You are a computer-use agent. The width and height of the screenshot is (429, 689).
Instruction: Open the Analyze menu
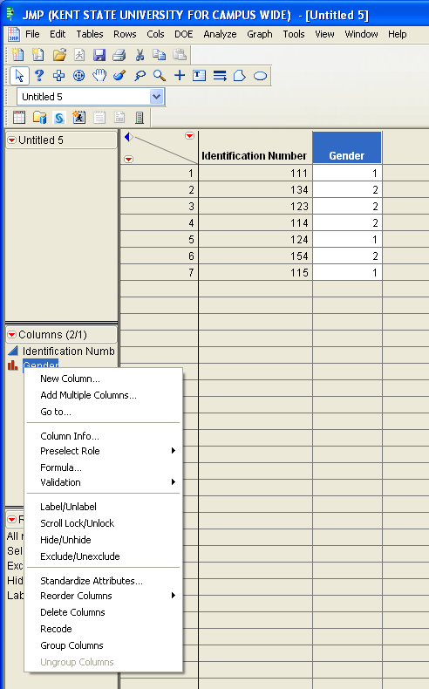pos(220,34)
